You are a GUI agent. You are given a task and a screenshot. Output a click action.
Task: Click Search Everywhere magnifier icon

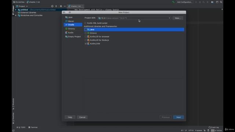(221, 2)
